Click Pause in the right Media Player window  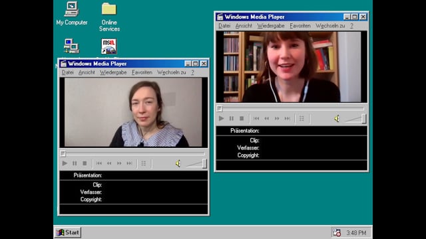[x=232, y=118]
